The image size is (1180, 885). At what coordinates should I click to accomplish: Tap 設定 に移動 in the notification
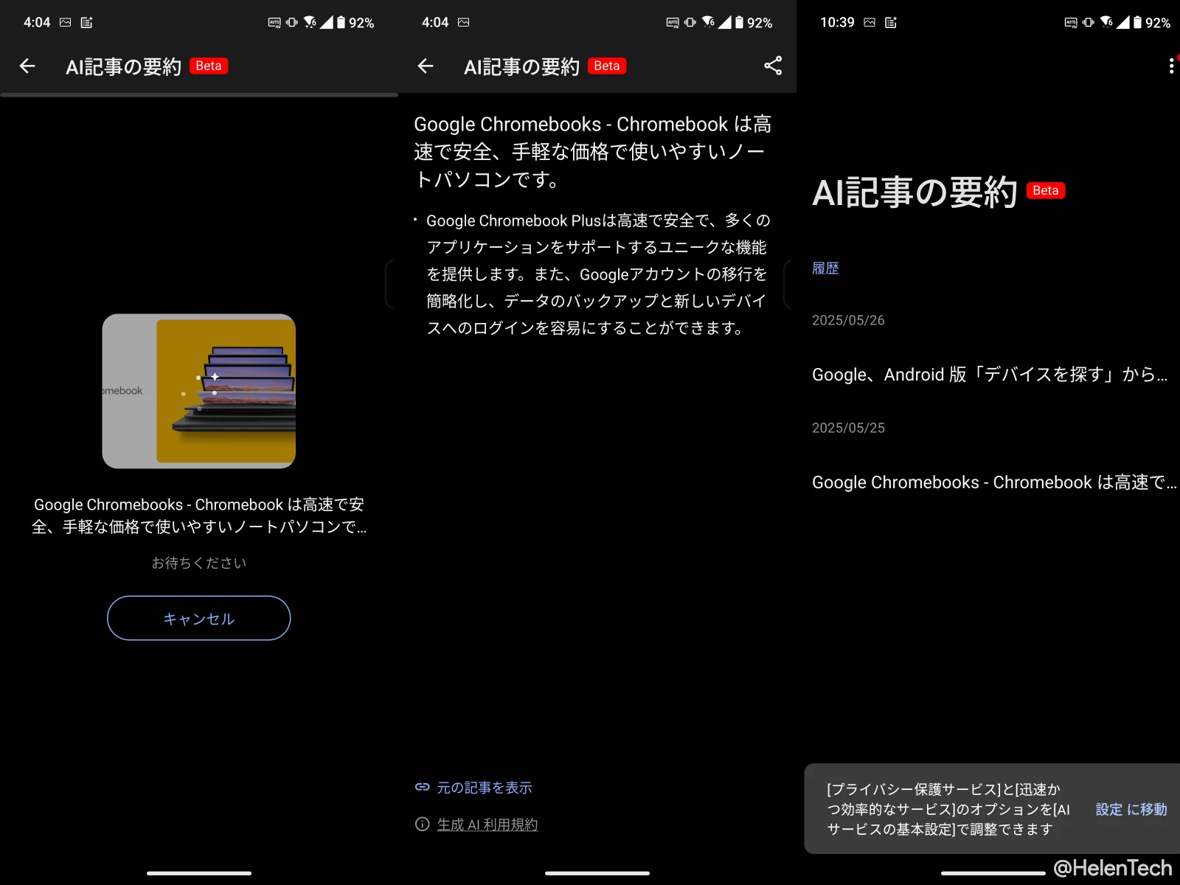pyautogui.click(x=1131, y=809)
